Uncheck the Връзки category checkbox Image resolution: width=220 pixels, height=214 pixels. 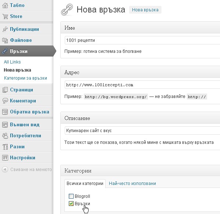pyautogui.click(x=71, y=203)
